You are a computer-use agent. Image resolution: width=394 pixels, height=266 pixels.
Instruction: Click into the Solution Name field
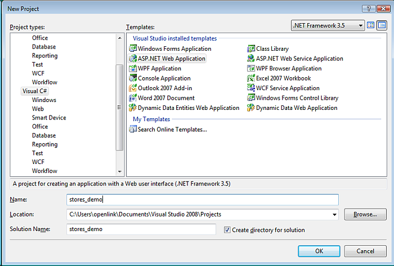coord(141,229)
